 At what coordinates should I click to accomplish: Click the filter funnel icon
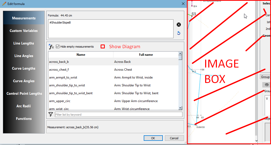pyautogui.click(x=51, y=114)
